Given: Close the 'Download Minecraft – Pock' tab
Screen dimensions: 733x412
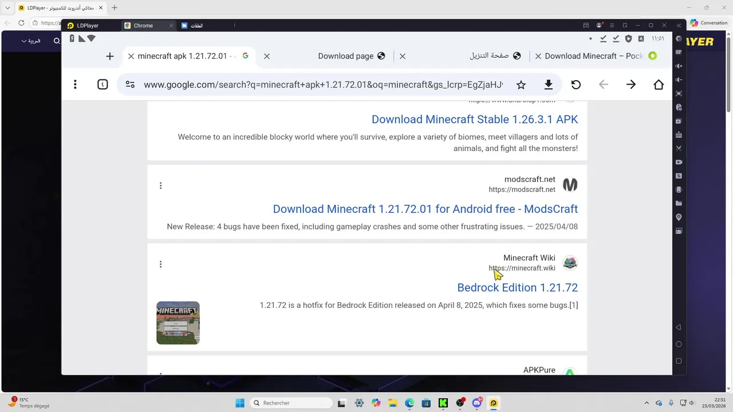Looking at the screenshot, I should (538, 56).
